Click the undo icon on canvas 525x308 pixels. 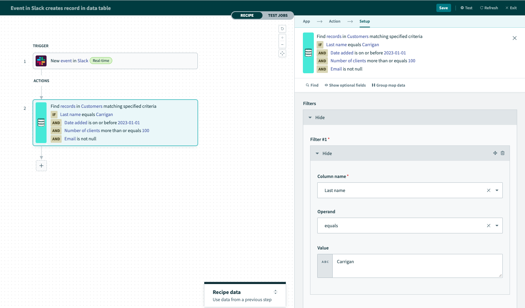coord(282,29)
